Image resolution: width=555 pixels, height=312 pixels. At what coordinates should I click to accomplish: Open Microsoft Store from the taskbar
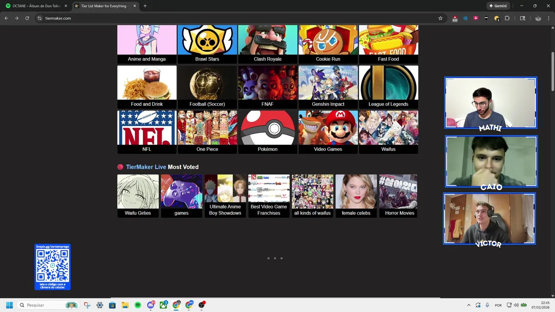click(112, 305)
